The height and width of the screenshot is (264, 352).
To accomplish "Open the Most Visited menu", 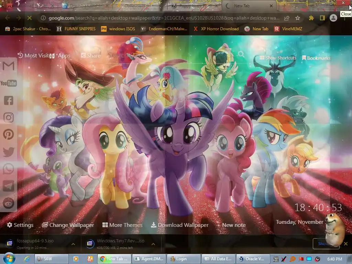I will coord(33,55).
